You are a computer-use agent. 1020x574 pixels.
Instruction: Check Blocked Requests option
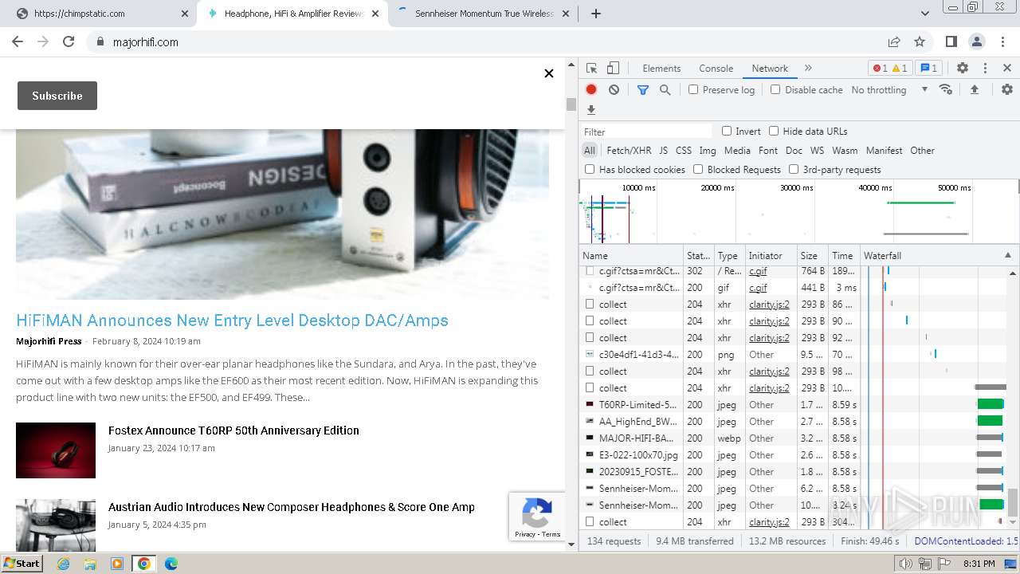pyautogui.click(x=698, y=170)
